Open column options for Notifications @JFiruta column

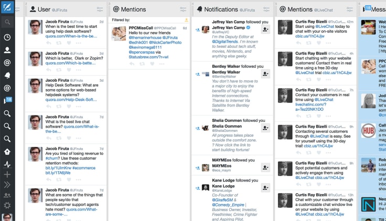click(266, 9)
